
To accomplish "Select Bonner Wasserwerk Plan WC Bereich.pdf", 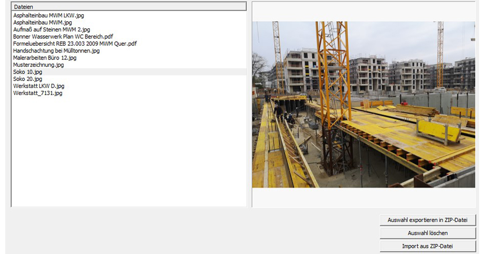I will coord(63,36).
